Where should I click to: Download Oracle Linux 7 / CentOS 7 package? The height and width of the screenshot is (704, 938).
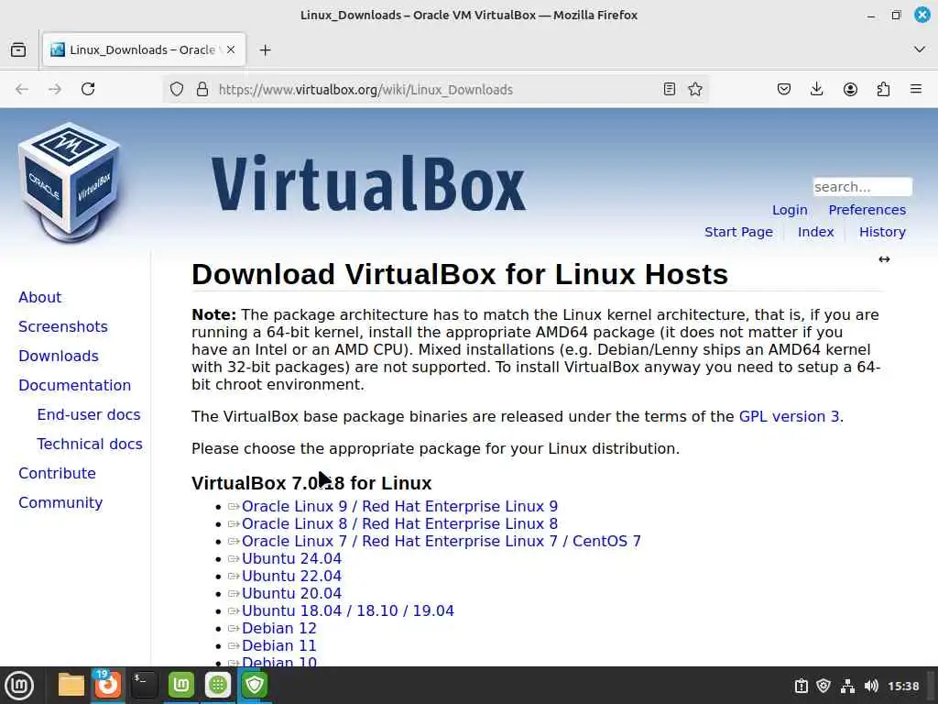click(442, 541)
